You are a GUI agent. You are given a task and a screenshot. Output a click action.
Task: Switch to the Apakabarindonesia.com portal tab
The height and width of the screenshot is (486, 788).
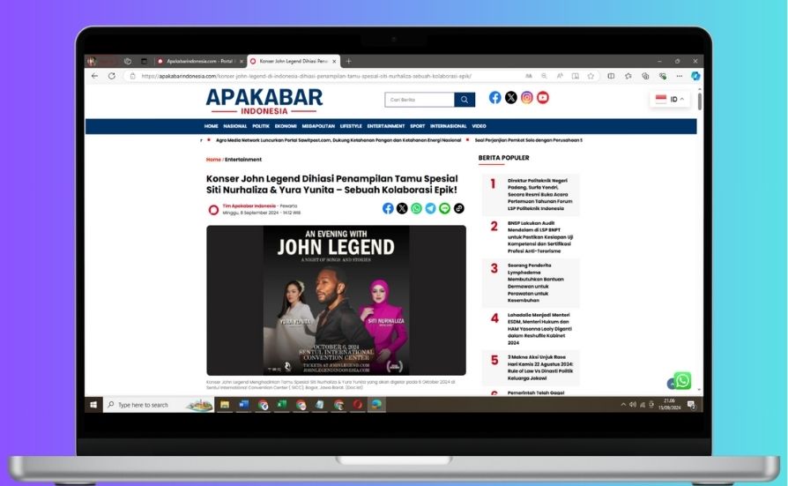coord(198,61)
